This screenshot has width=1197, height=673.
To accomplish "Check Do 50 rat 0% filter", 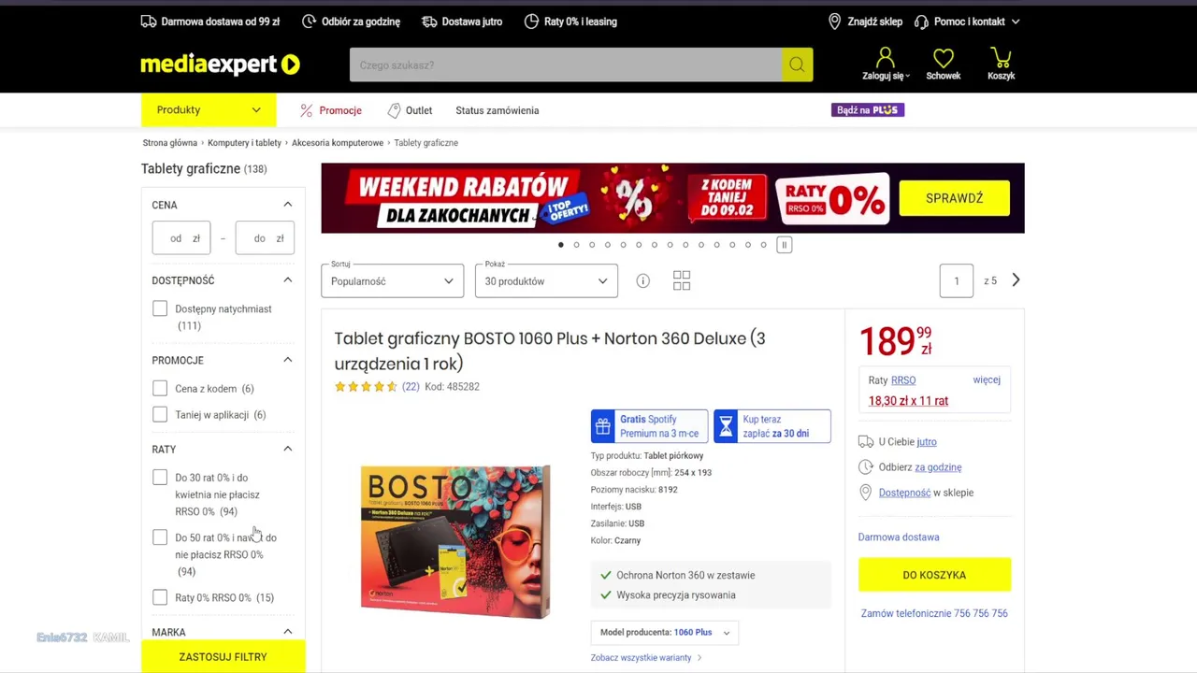I will coord(160,537).
